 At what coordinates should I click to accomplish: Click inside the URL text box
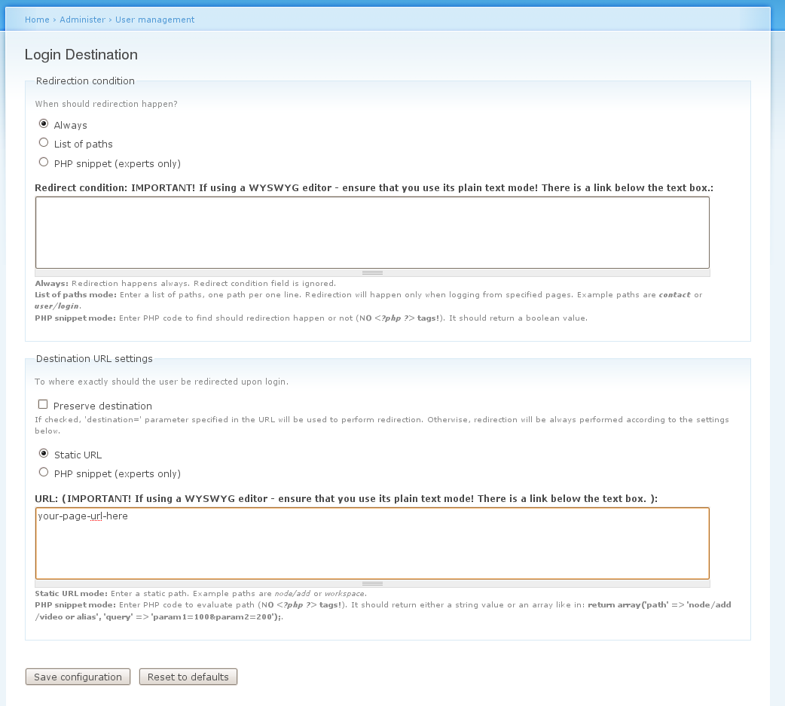pyautogui.click(x=372, y=543)
